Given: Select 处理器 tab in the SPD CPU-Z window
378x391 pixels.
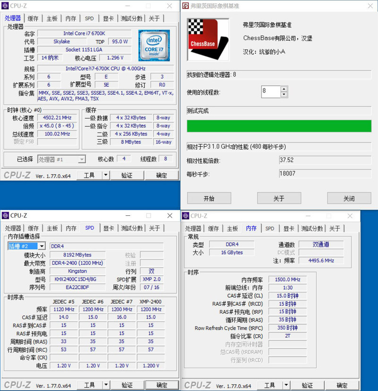Looking at the screenshot, I should 13,228.
